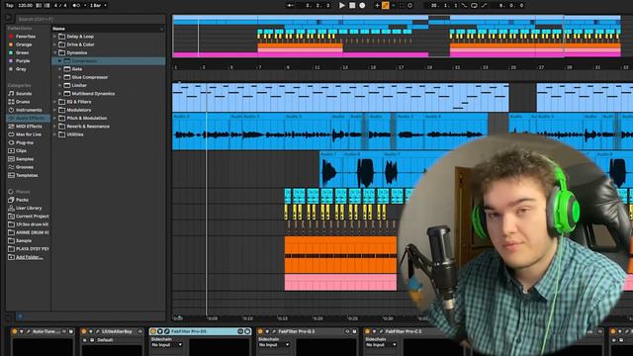Image resolution: width=633 pixels, height=356 pixels.
Task: Select the Limiter device
Action: click(79, 86)
